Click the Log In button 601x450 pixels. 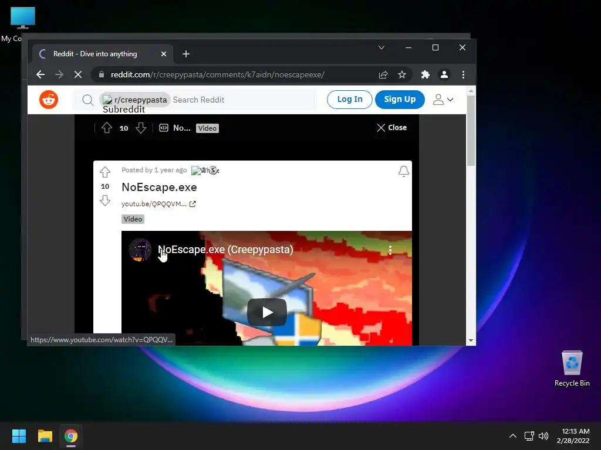[x=350, y=100]
